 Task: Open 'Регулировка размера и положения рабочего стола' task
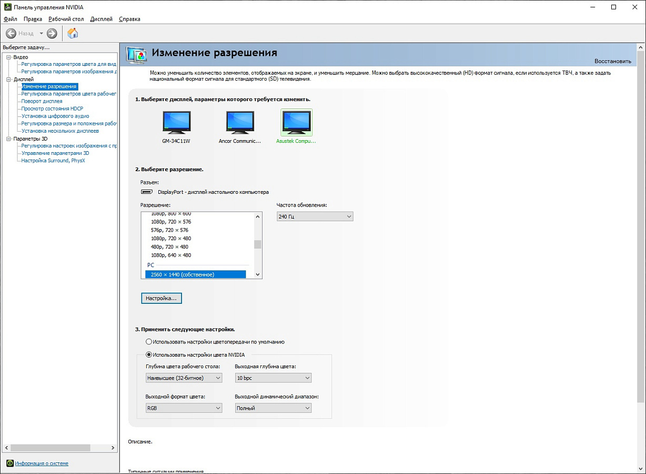[69, 123]
